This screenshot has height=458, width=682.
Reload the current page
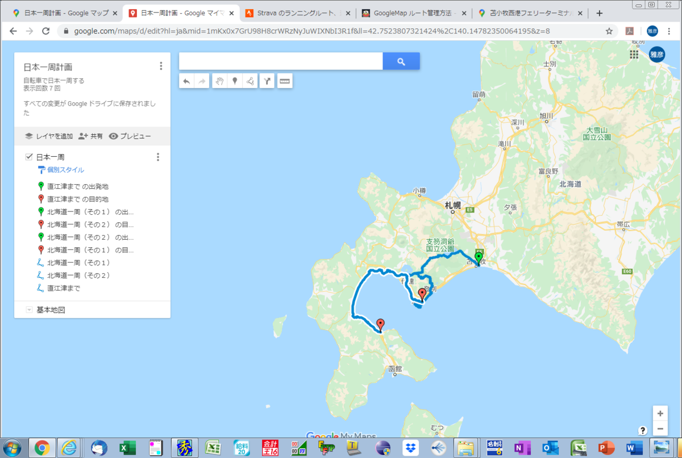[x=47, y=31]
